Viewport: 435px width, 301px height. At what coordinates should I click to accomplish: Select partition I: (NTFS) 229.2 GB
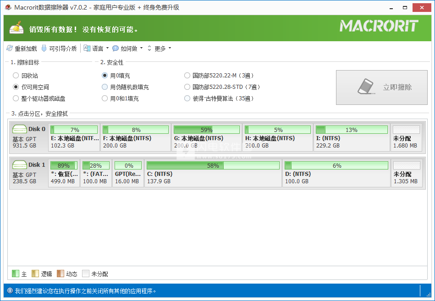(352, 137)
